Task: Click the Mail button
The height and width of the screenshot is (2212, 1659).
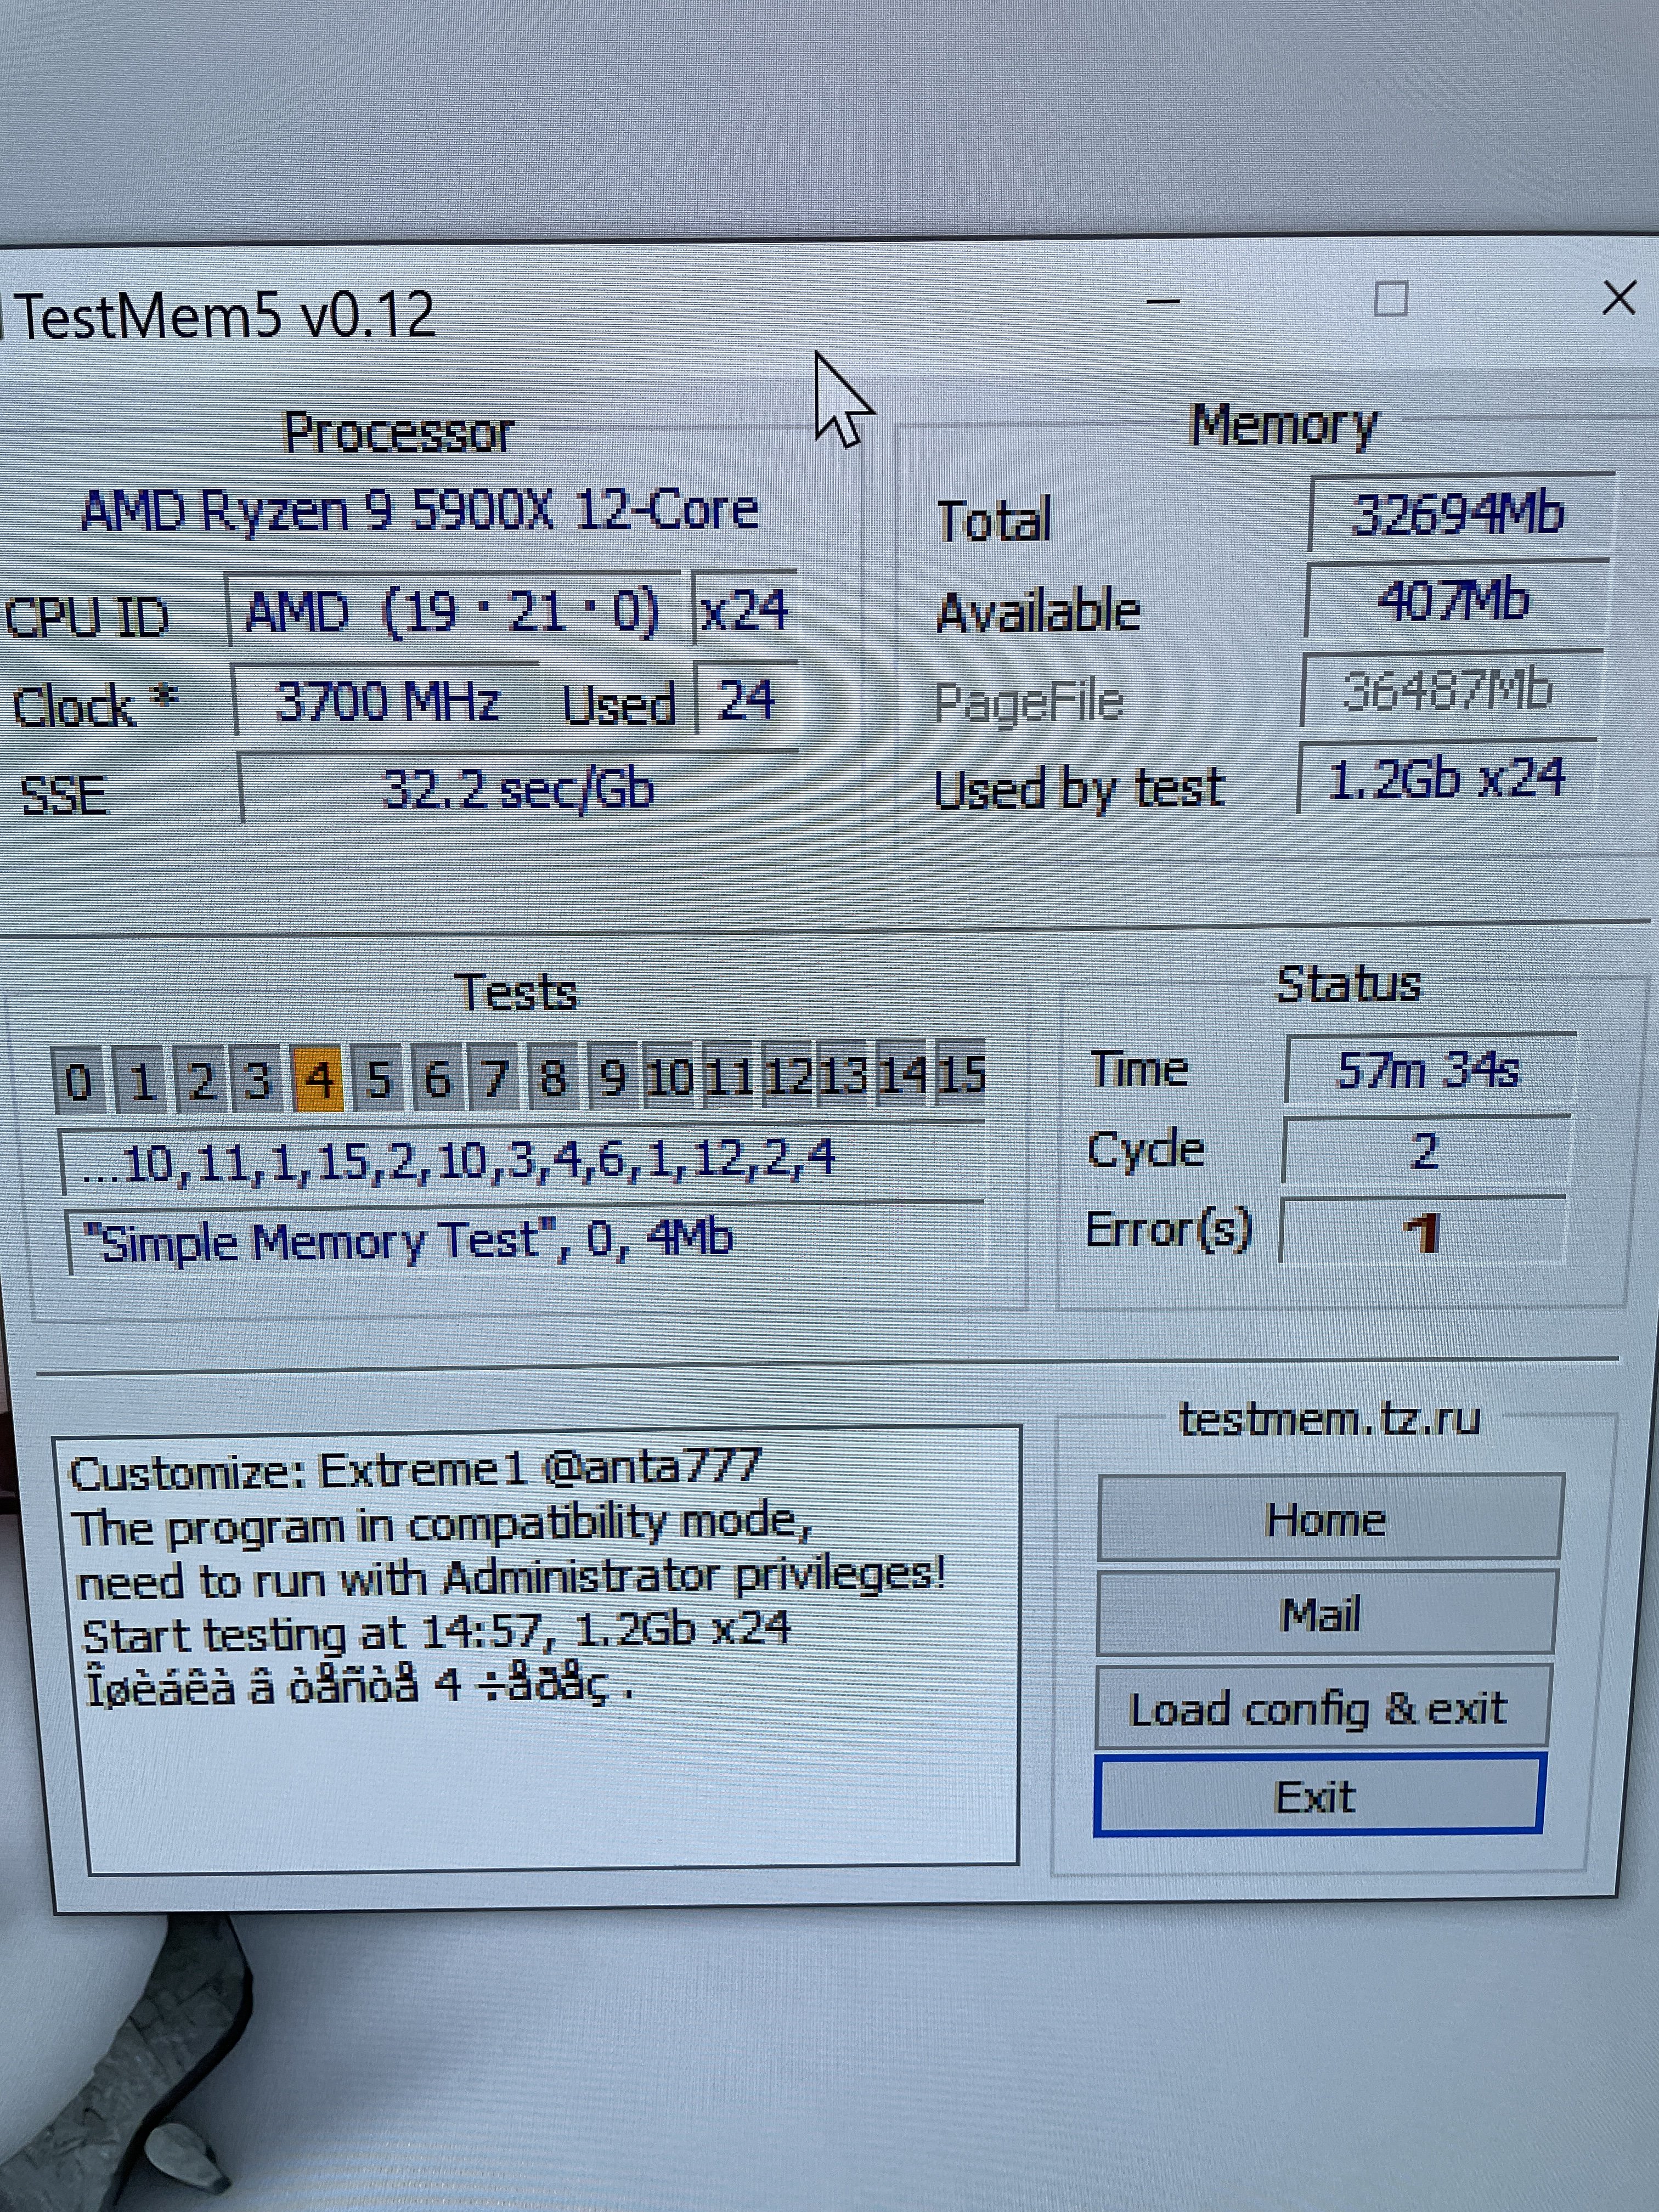Action: 1323,1614
